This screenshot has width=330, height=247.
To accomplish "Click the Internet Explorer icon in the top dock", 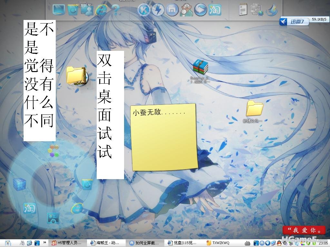I will pyautogui.click(x=101, y=10).
